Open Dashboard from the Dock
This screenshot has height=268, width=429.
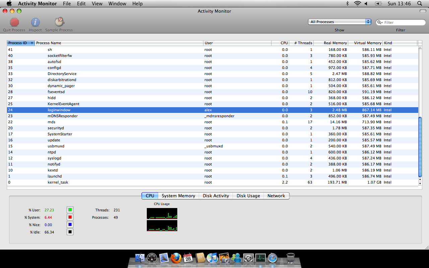tap(152, 258)
